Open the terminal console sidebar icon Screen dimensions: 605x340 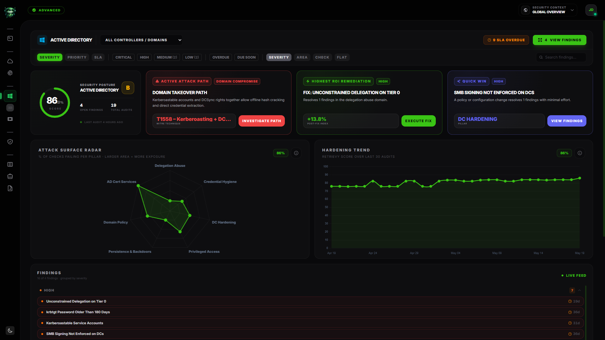pos(10,38)
